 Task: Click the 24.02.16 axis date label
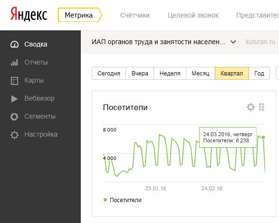212,188
